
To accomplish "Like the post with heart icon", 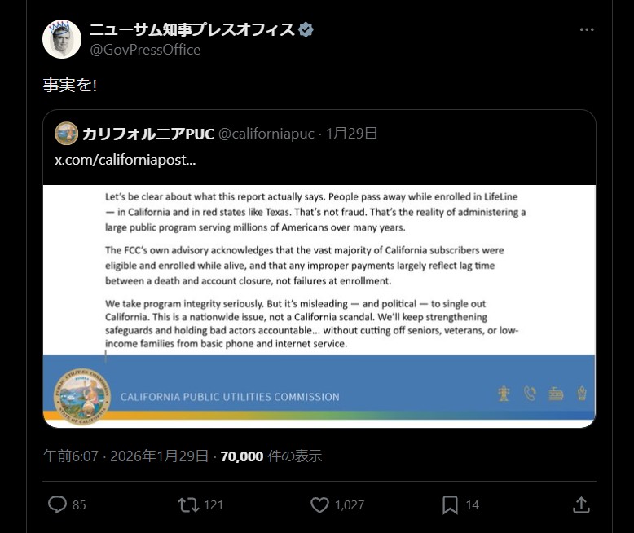I will (319, 504).
